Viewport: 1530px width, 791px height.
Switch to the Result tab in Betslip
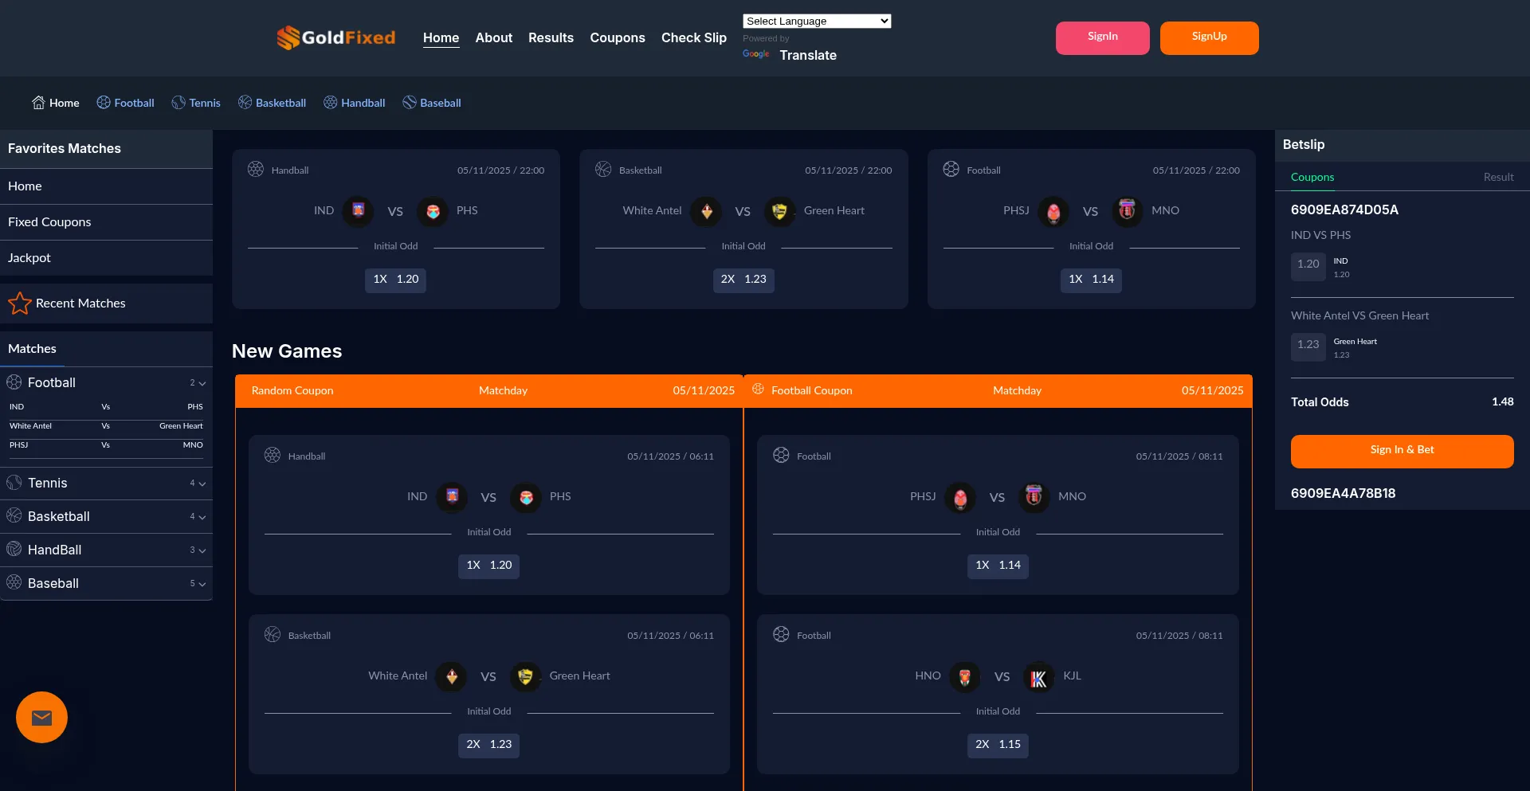tap(1498, 178)
